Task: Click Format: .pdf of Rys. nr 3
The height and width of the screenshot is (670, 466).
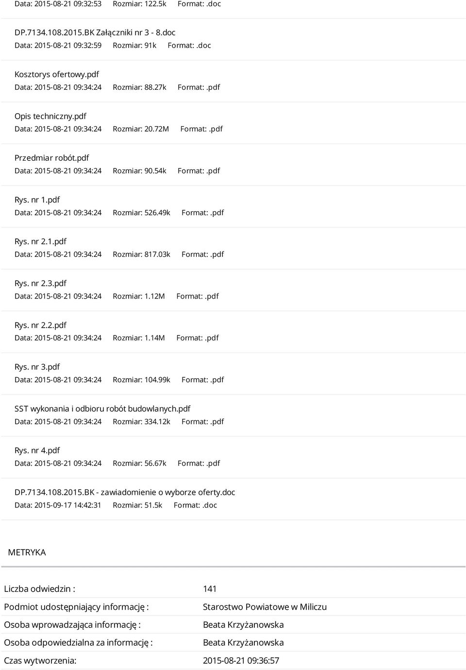Action: coord(203,380)
